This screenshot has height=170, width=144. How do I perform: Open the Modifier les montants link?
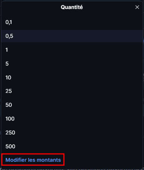pos(33,160)
